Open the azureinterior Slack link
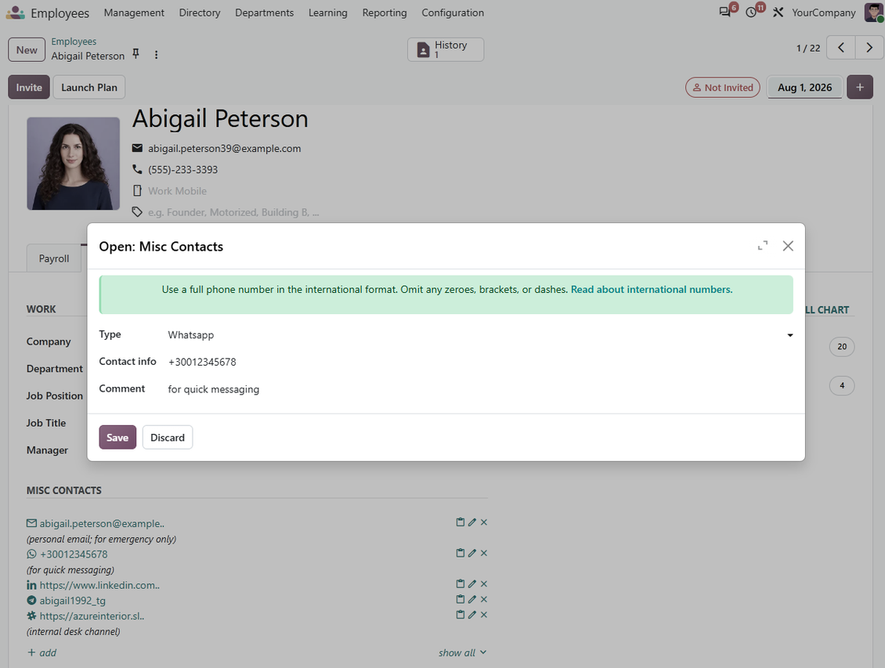Viewport: 885px width, 668px height. pos(92,616)
